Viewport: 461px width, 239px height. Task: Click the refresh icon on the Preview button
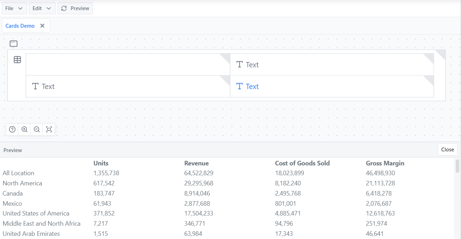point(64,8)
